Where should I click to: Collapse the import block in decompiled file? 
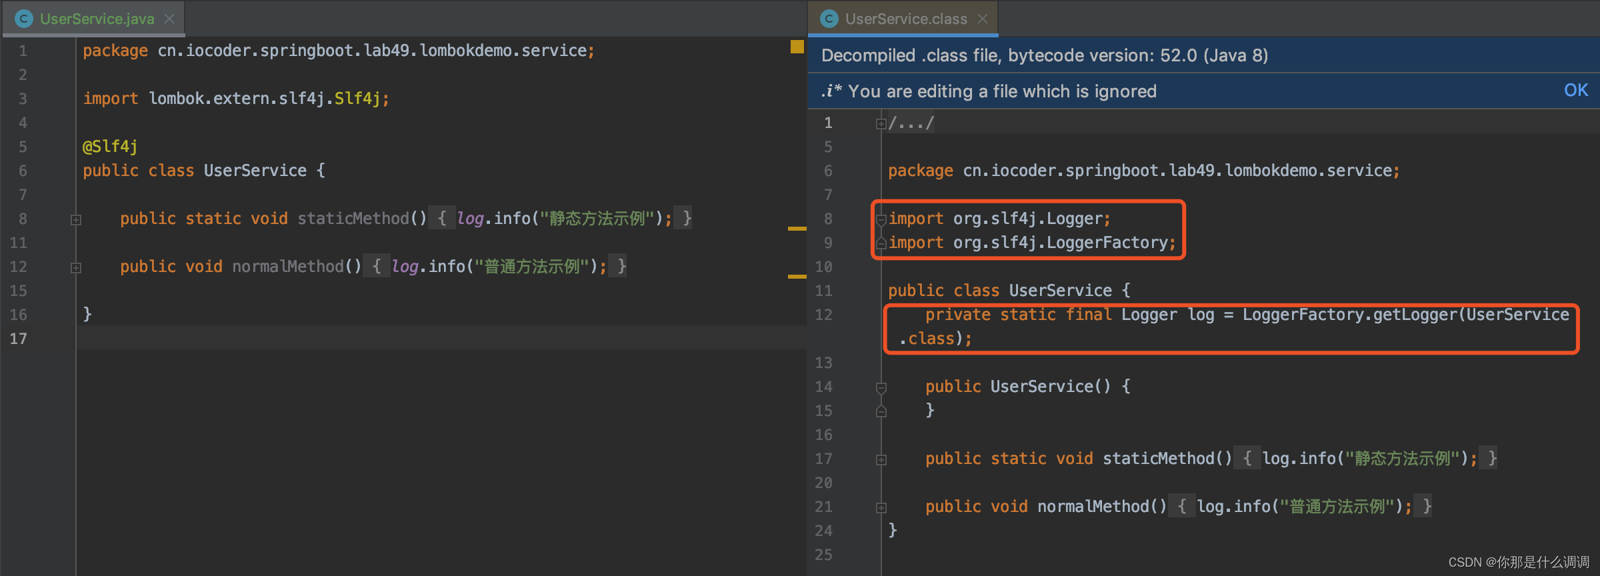pyautogui.click(x=881, y=219)
